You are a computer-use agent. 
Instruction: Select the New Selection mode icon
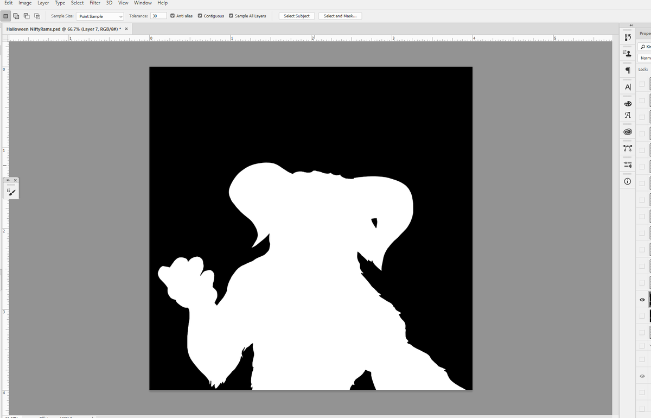coord(5,16)
